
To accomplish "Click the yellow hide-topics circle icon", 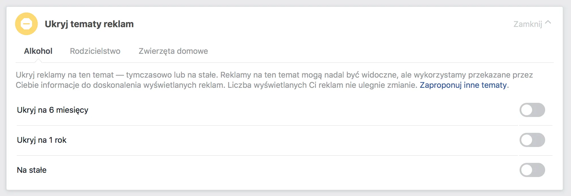I will (x=26, y=24).
